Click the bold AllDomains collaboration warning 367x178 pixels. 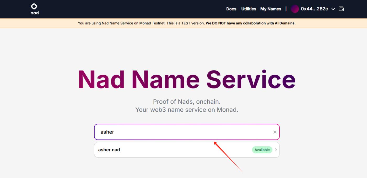[x=250, y=23]
